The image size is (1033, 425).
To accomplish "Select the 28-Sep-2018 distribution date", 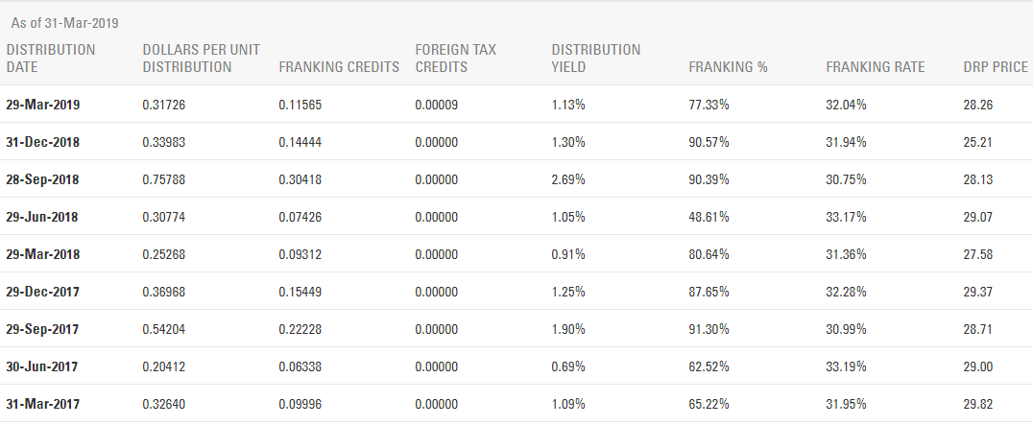I will [42, 179].
